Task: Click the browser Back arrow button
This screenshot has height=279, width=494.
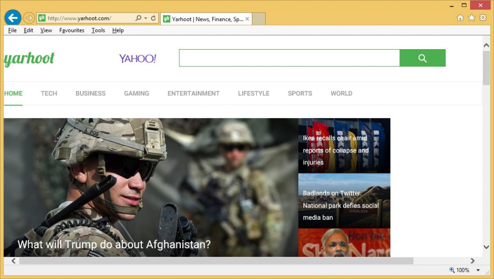Action: coord(13,18)
